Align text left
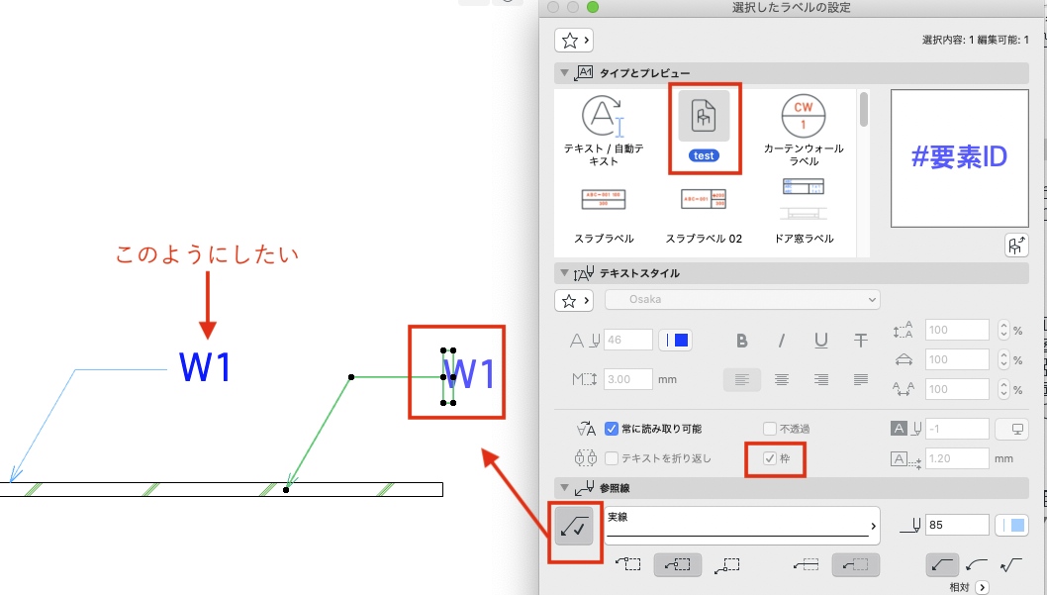Viewport: 1047px width, 595px height. 742,379
